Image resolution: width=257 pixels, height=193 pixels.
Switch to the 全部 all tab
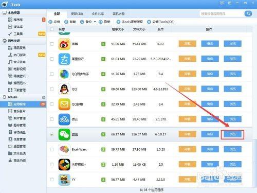tap(57, 13)
